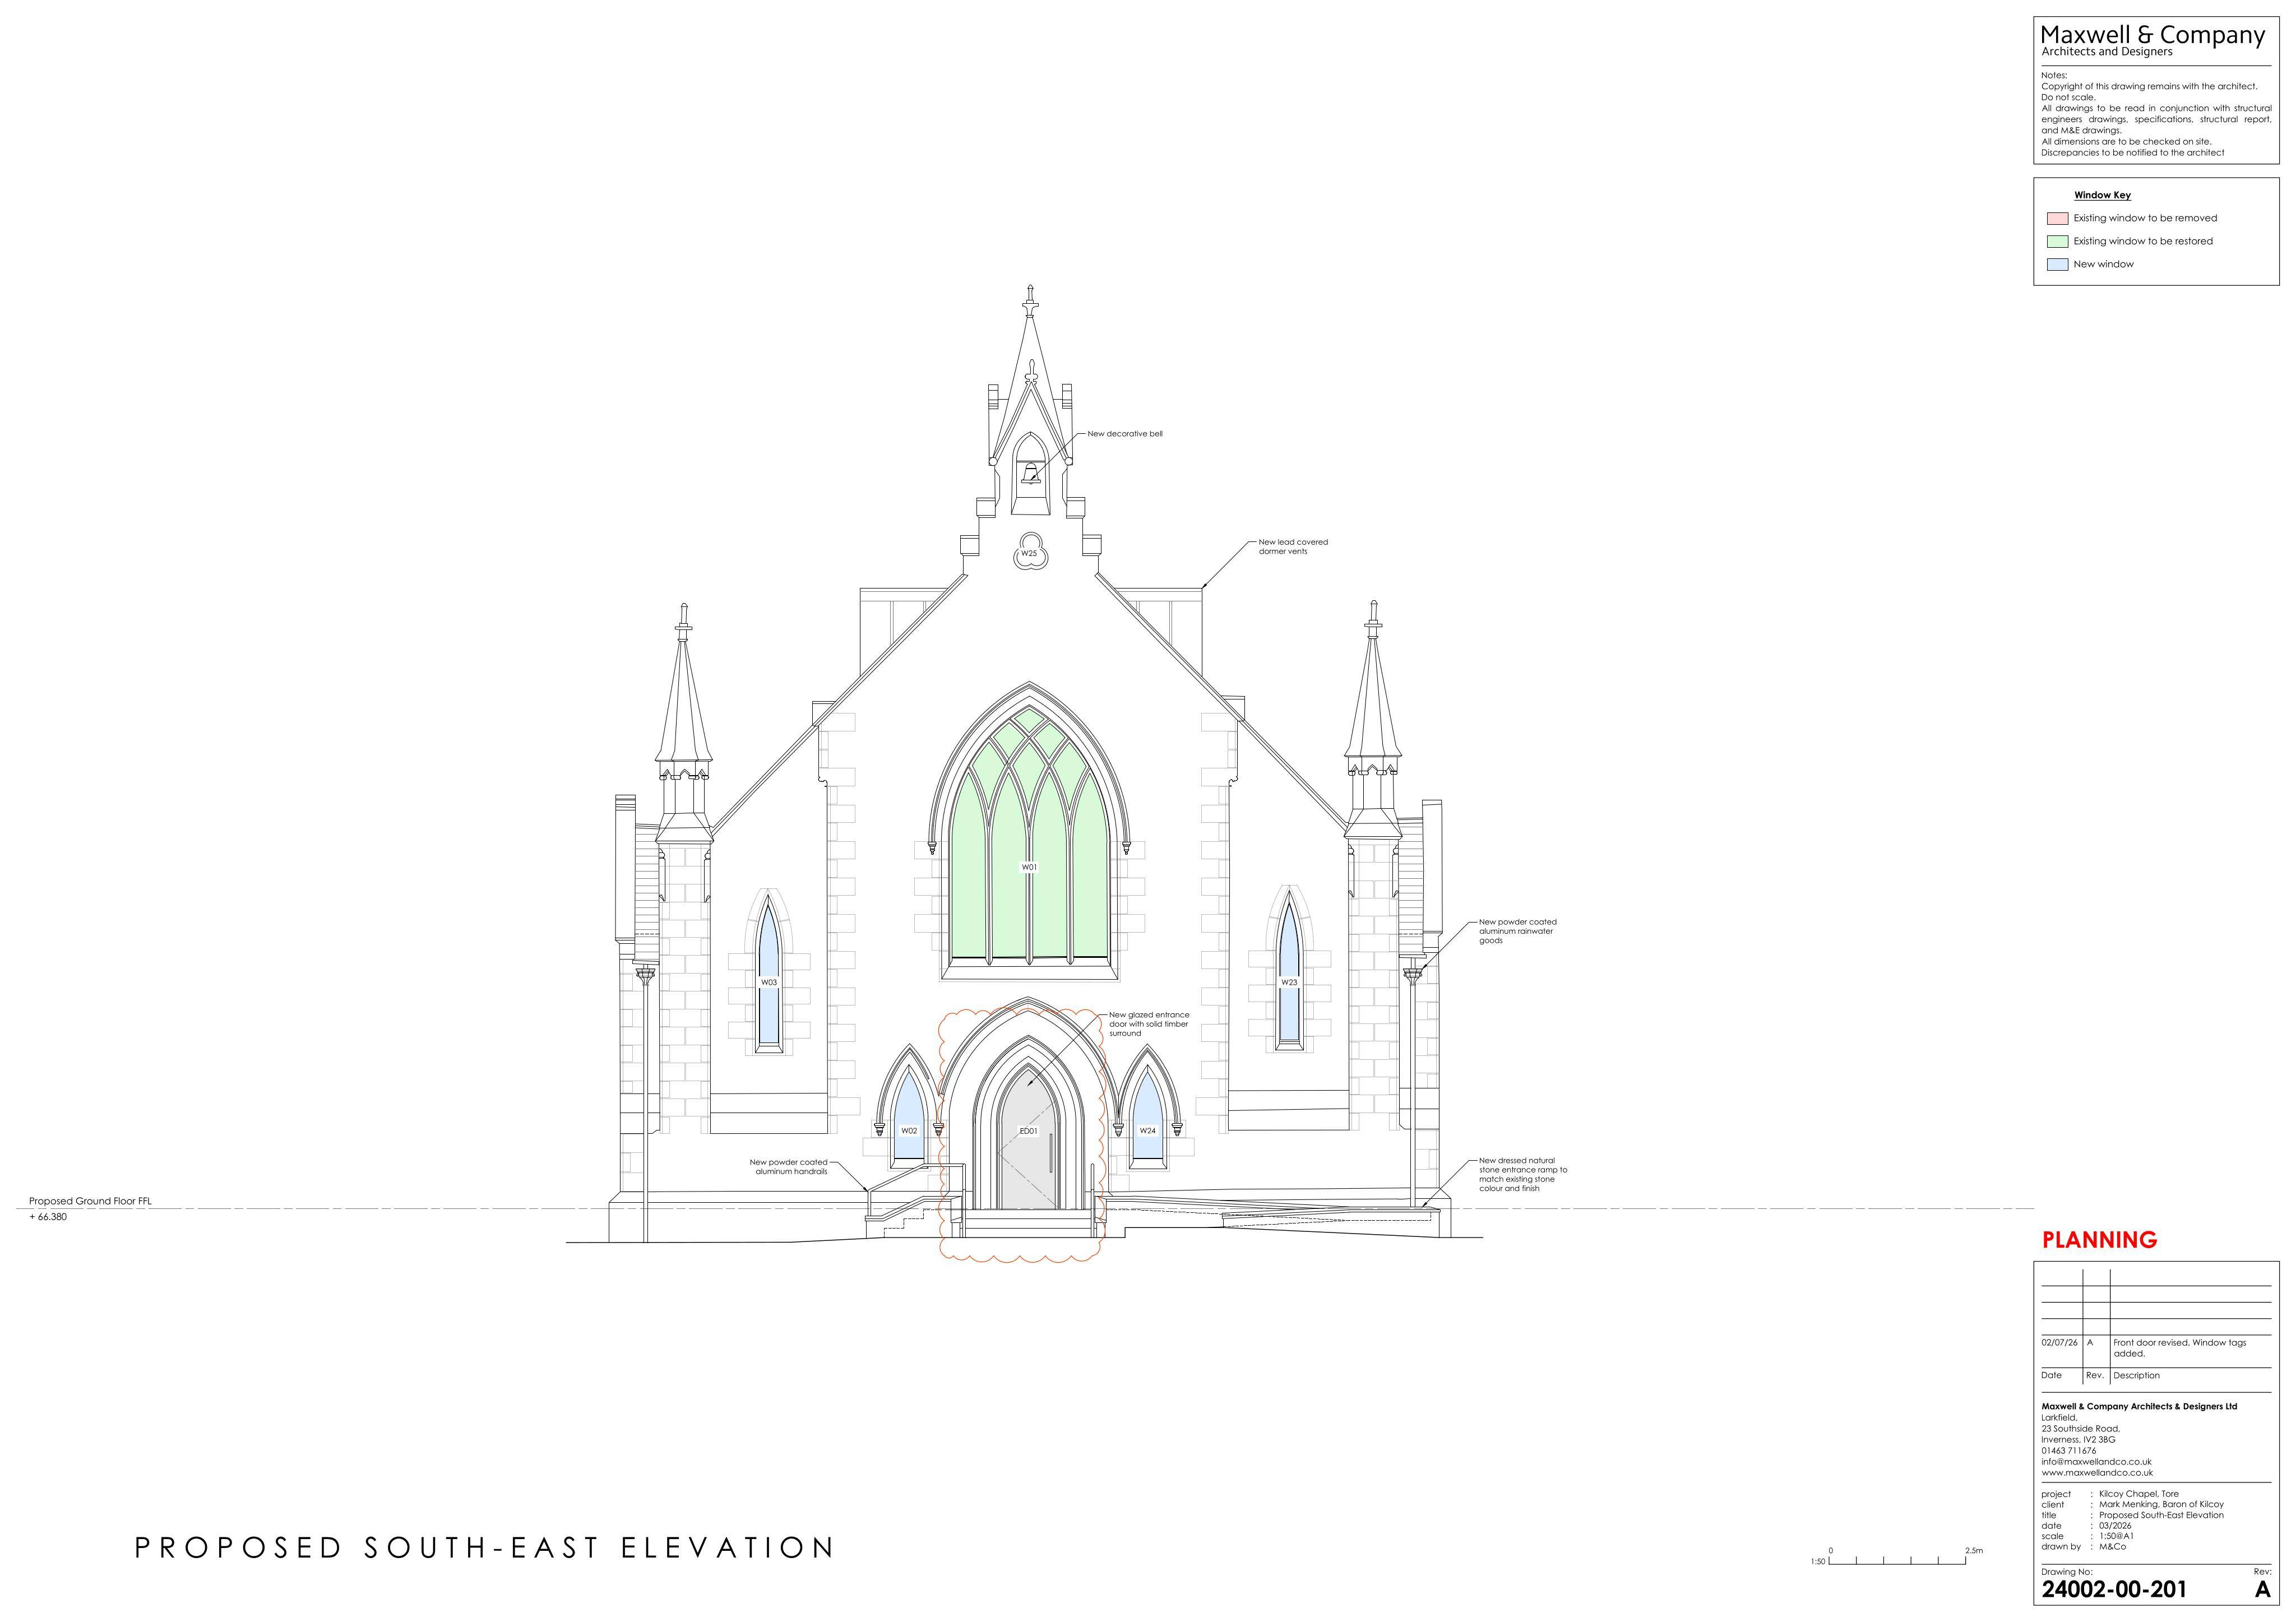Click the ED01 entrance door tag
Image resolution: width=2296 pixels, height=1622 pixels.
(x=1028, y=1131)
